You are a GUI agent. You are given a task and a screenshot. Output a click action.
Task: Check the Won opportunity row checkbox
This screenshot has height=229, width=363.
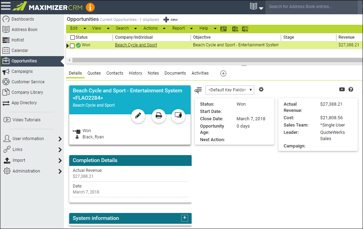tap(72, 45)
